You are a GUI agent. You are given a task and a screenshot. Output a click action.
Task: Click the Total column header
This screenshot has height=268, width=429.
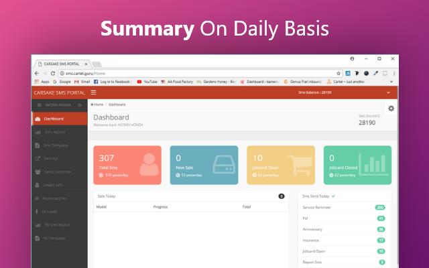(x=247, y=207)
